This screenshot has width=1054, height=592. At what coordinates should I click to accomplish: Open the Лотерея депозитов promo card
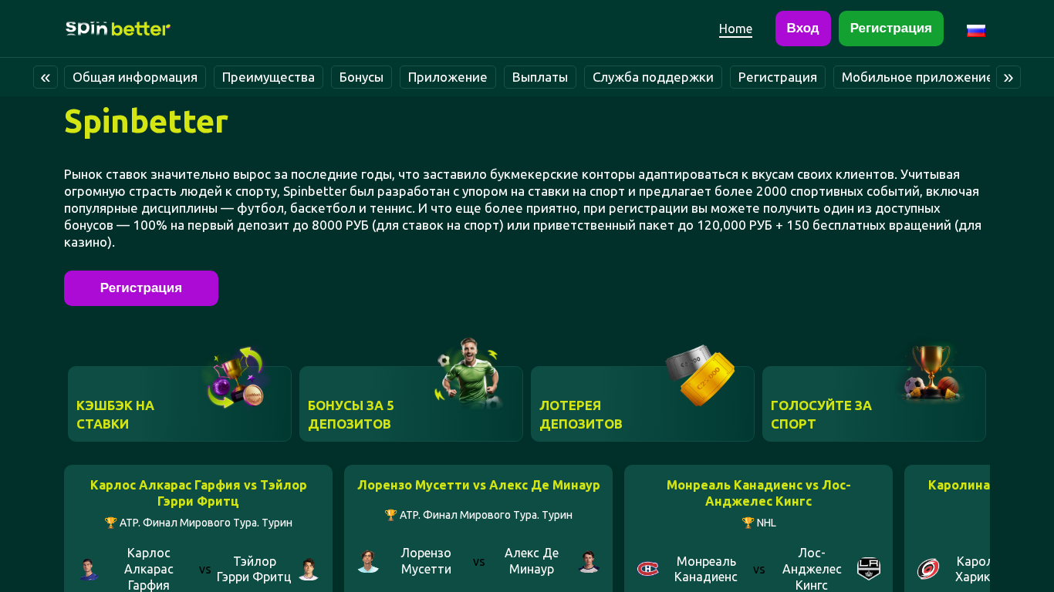click(x=643, y=404)
